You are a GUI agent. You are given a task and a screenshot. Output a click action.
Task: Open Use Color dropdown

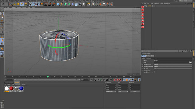coord(173,68)
